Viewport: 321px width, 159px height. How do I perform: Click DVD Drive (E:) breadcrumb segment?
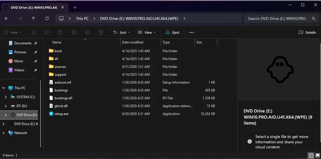pos(139,19)
